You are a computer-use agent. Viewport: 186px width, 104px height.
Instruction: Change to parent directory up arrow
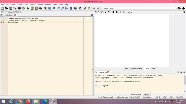pyautogui.click(x=183, y=8)
